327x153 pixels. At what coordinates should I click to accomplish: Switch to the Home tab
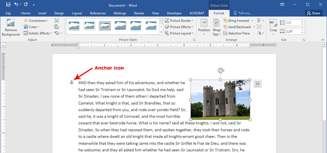coord(26,13)
